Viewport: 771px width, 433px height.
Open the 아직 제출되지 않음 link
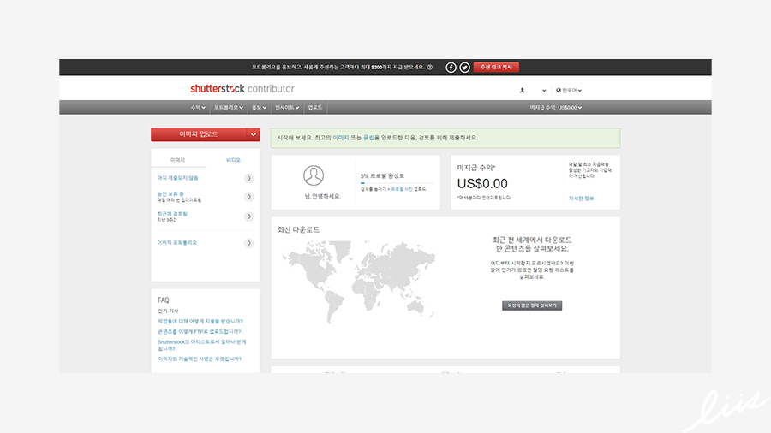(x=177, y=178)
